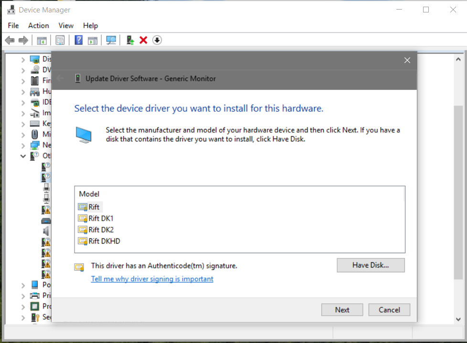
Task: Collapse the expanded Other devices tree node
Action: pos(23,156)
